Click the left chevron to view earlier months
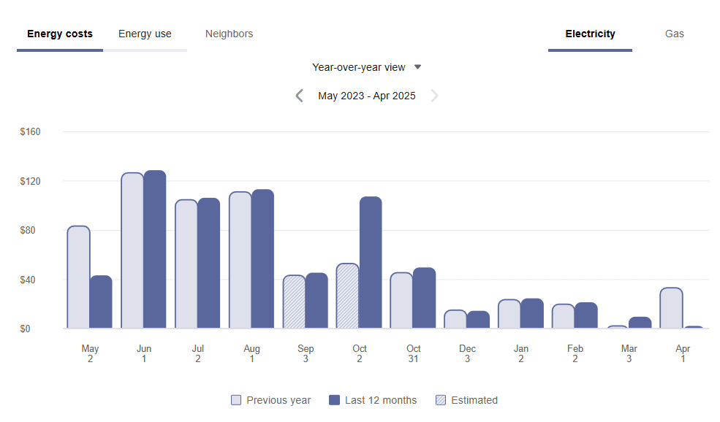Viewport: 720px width, 422px height. coord(299,95)
